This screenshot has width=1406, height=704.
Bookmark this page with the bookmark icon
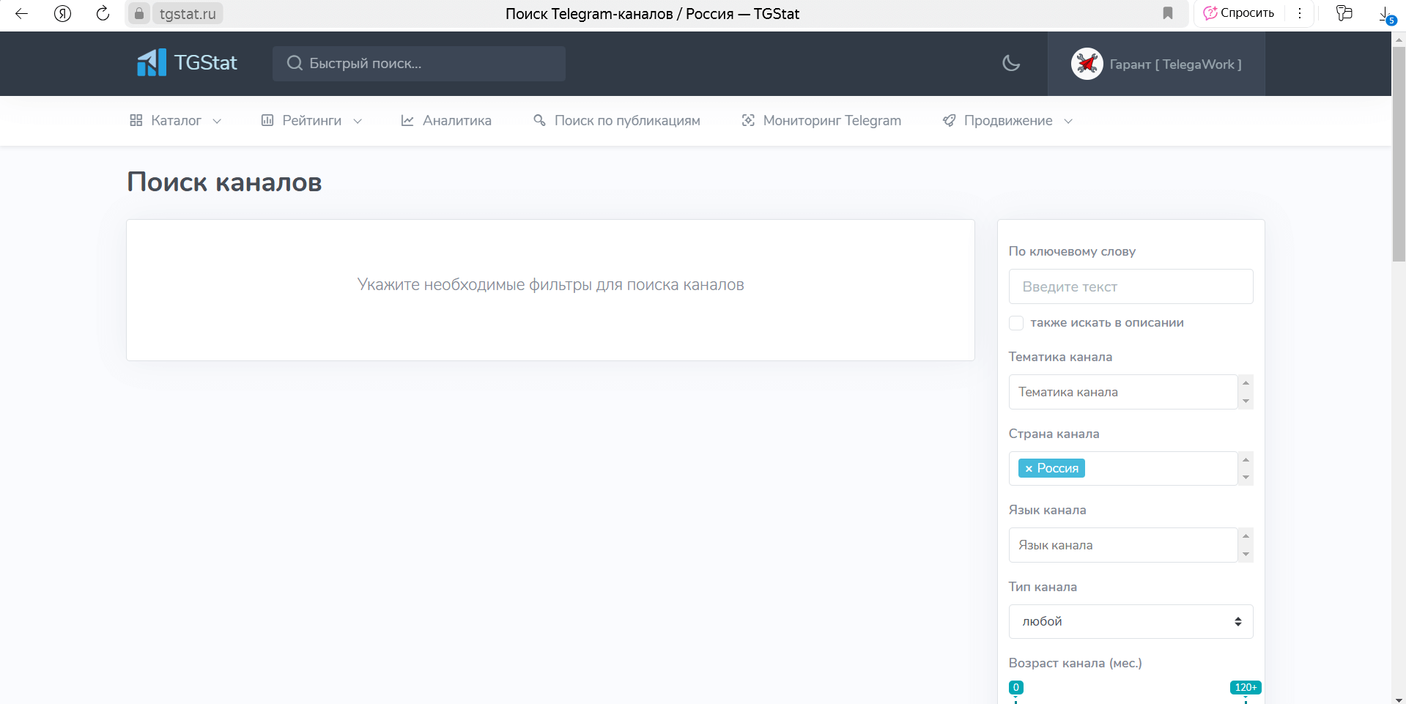coord(1168,13)
